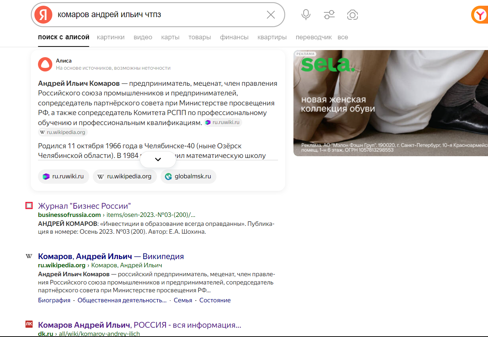
Task: Open inline ru.ruwiki.ru source citation
Action: point(223,122)
